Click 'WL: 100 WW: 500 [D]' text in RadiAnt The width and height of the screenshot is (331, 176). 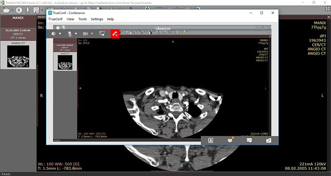[x=58, y=164]
